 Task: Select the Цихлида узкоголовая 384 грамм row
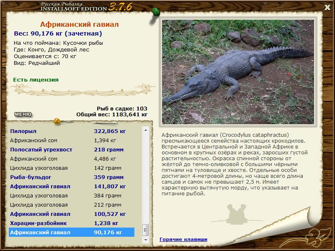coord(72,195)
